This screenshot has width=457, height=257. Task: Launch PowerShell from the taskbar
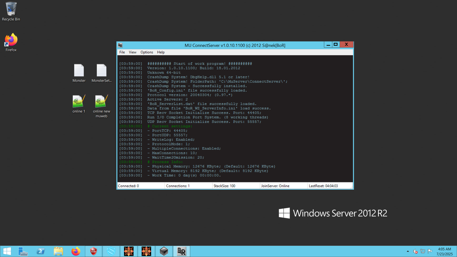41,251
